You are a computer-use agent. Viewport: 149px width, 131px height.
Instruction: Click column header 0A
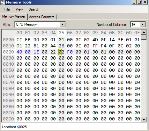pos(104,33)
